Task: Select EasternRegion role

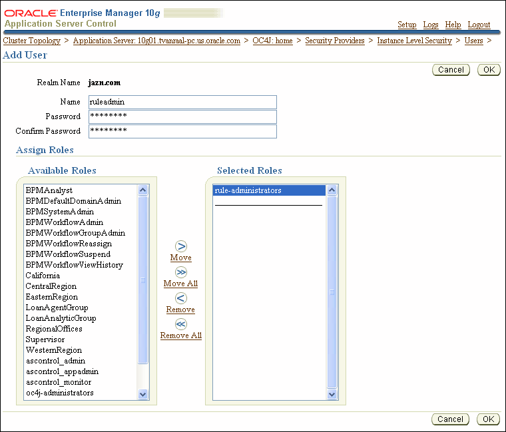Action: click(81, 297)
